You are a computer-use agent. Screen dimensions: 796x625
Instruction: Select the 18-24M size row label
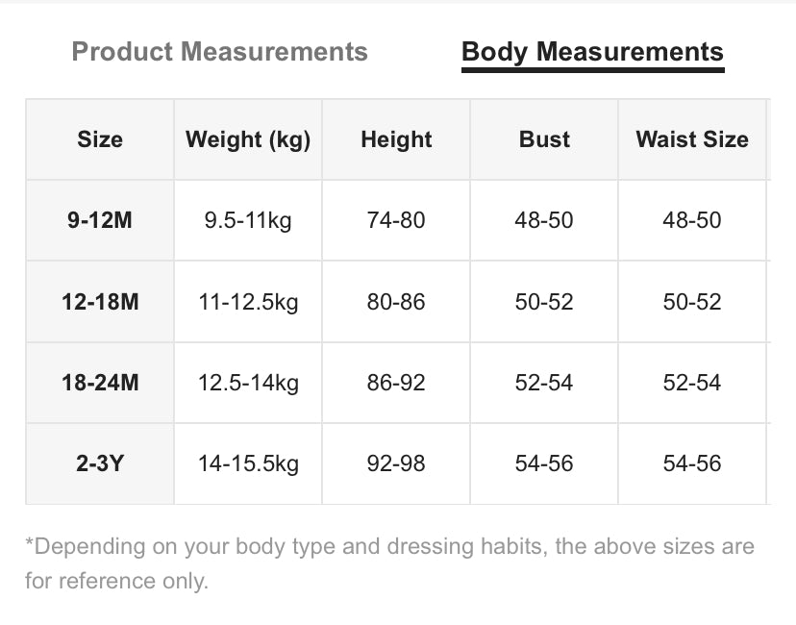pyautogui.click(x=100, y=383)
